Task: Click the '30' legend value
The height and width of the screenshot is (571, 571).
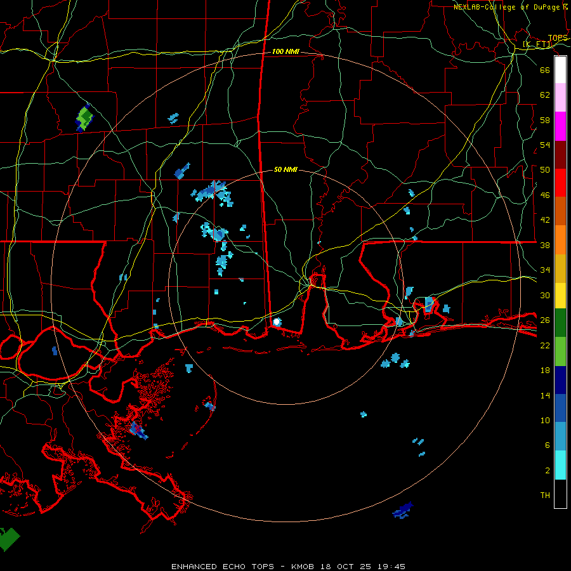Action: click(545, 295)
